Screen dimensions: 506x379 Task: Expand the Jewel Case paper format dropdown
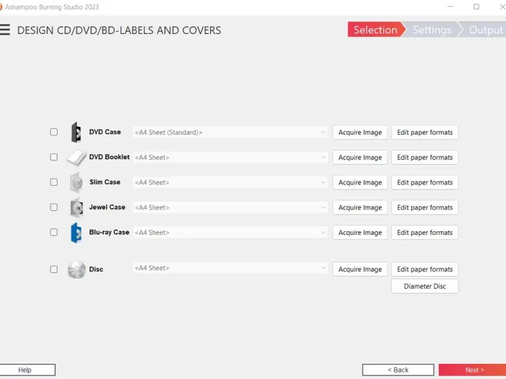click(x=230, y=208)
